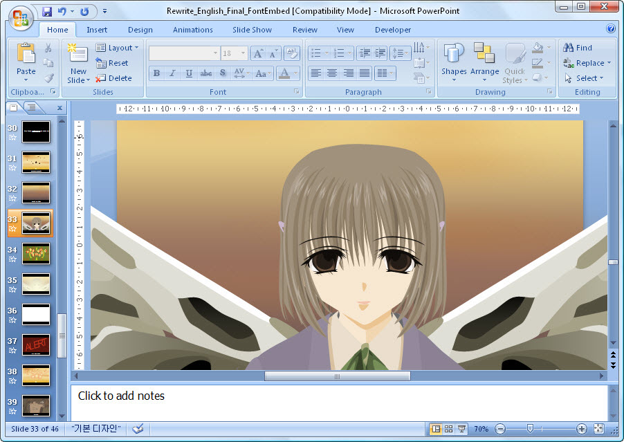Select slide 34 thumbnail

pyautogui.click(x=36, y=253)
